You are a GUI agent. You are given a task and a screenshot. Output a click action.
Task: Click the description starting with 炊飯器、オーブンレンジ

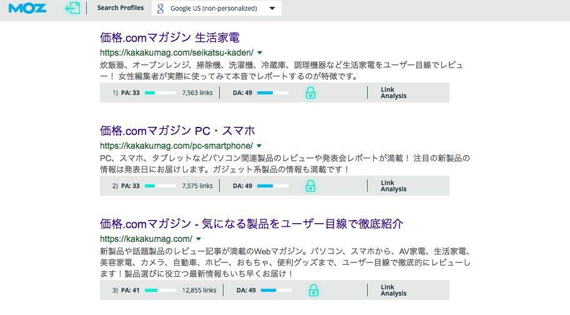(282, 71)
